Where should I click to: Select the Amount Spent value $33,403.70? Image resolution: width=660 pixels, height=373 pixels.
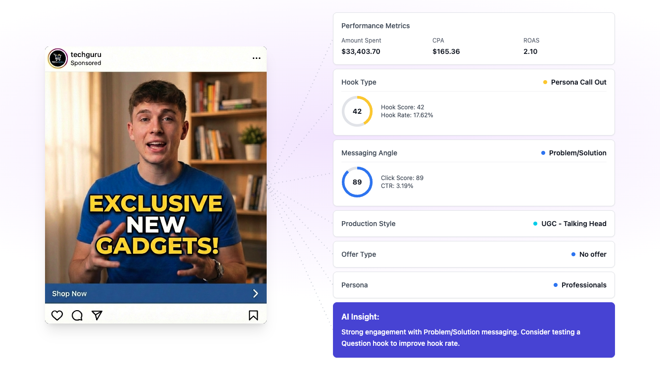pos(361,51)
